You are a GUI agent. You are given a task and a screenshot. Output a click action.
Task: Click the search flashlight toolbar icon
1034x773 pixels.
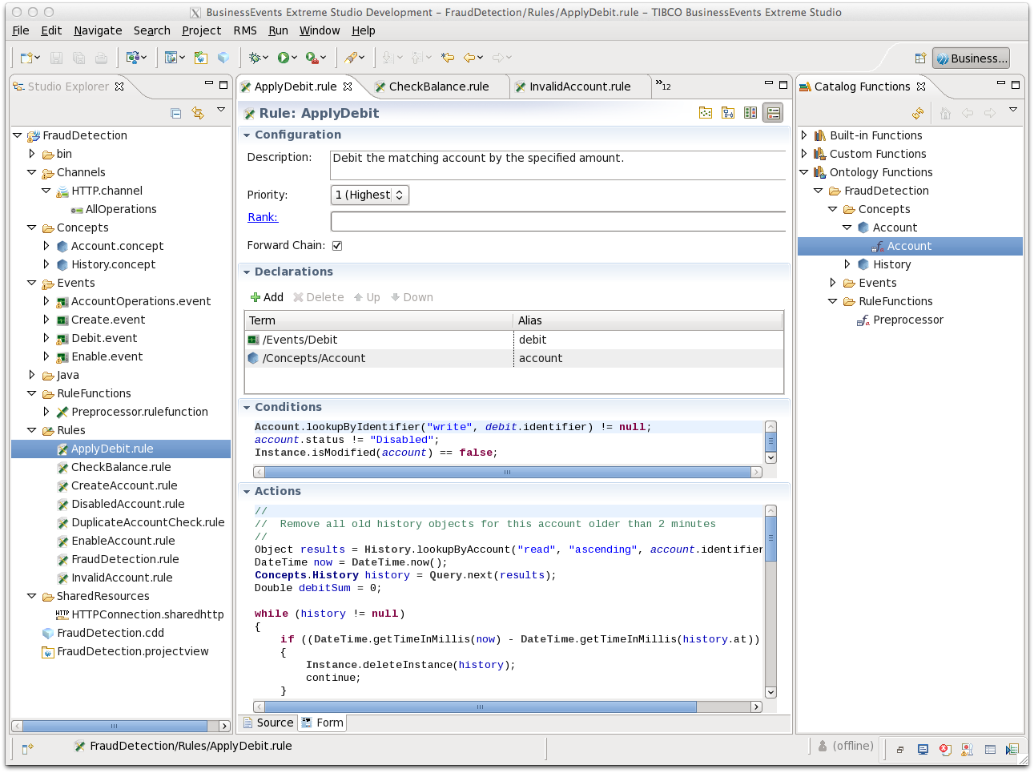pyautogui.click(x=351, y=58)
